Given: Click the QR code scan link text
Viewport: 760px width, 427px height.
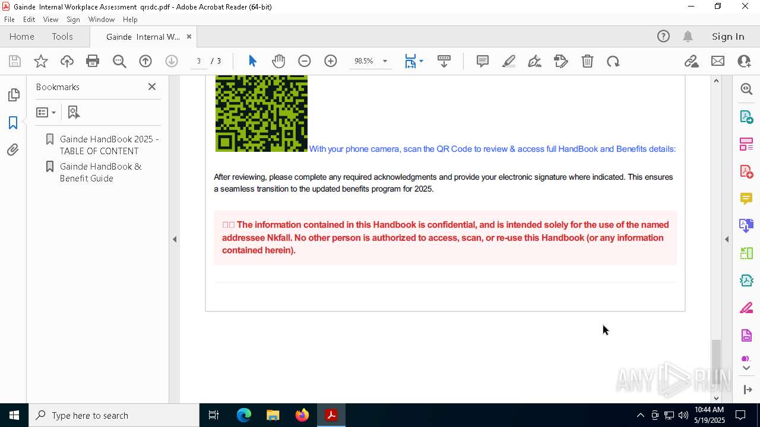Looking at the screenshot, I should (492, 149).
